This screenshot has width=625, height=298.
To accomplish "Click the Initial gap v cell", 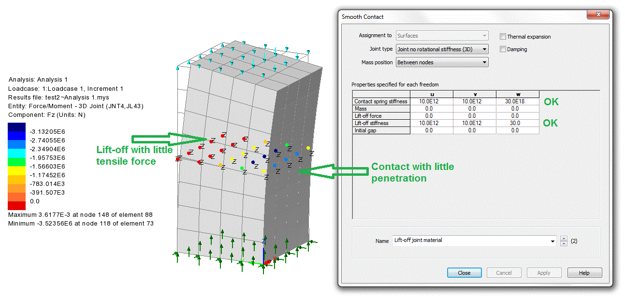I will 474,130.
